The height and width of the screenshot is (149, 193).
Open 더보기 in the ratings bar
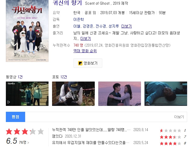click(x=179, y=117)
